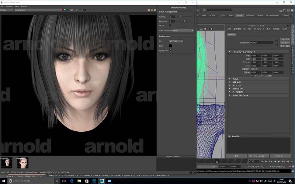Click the current frame field 47.00

click(x=254, y=162)
